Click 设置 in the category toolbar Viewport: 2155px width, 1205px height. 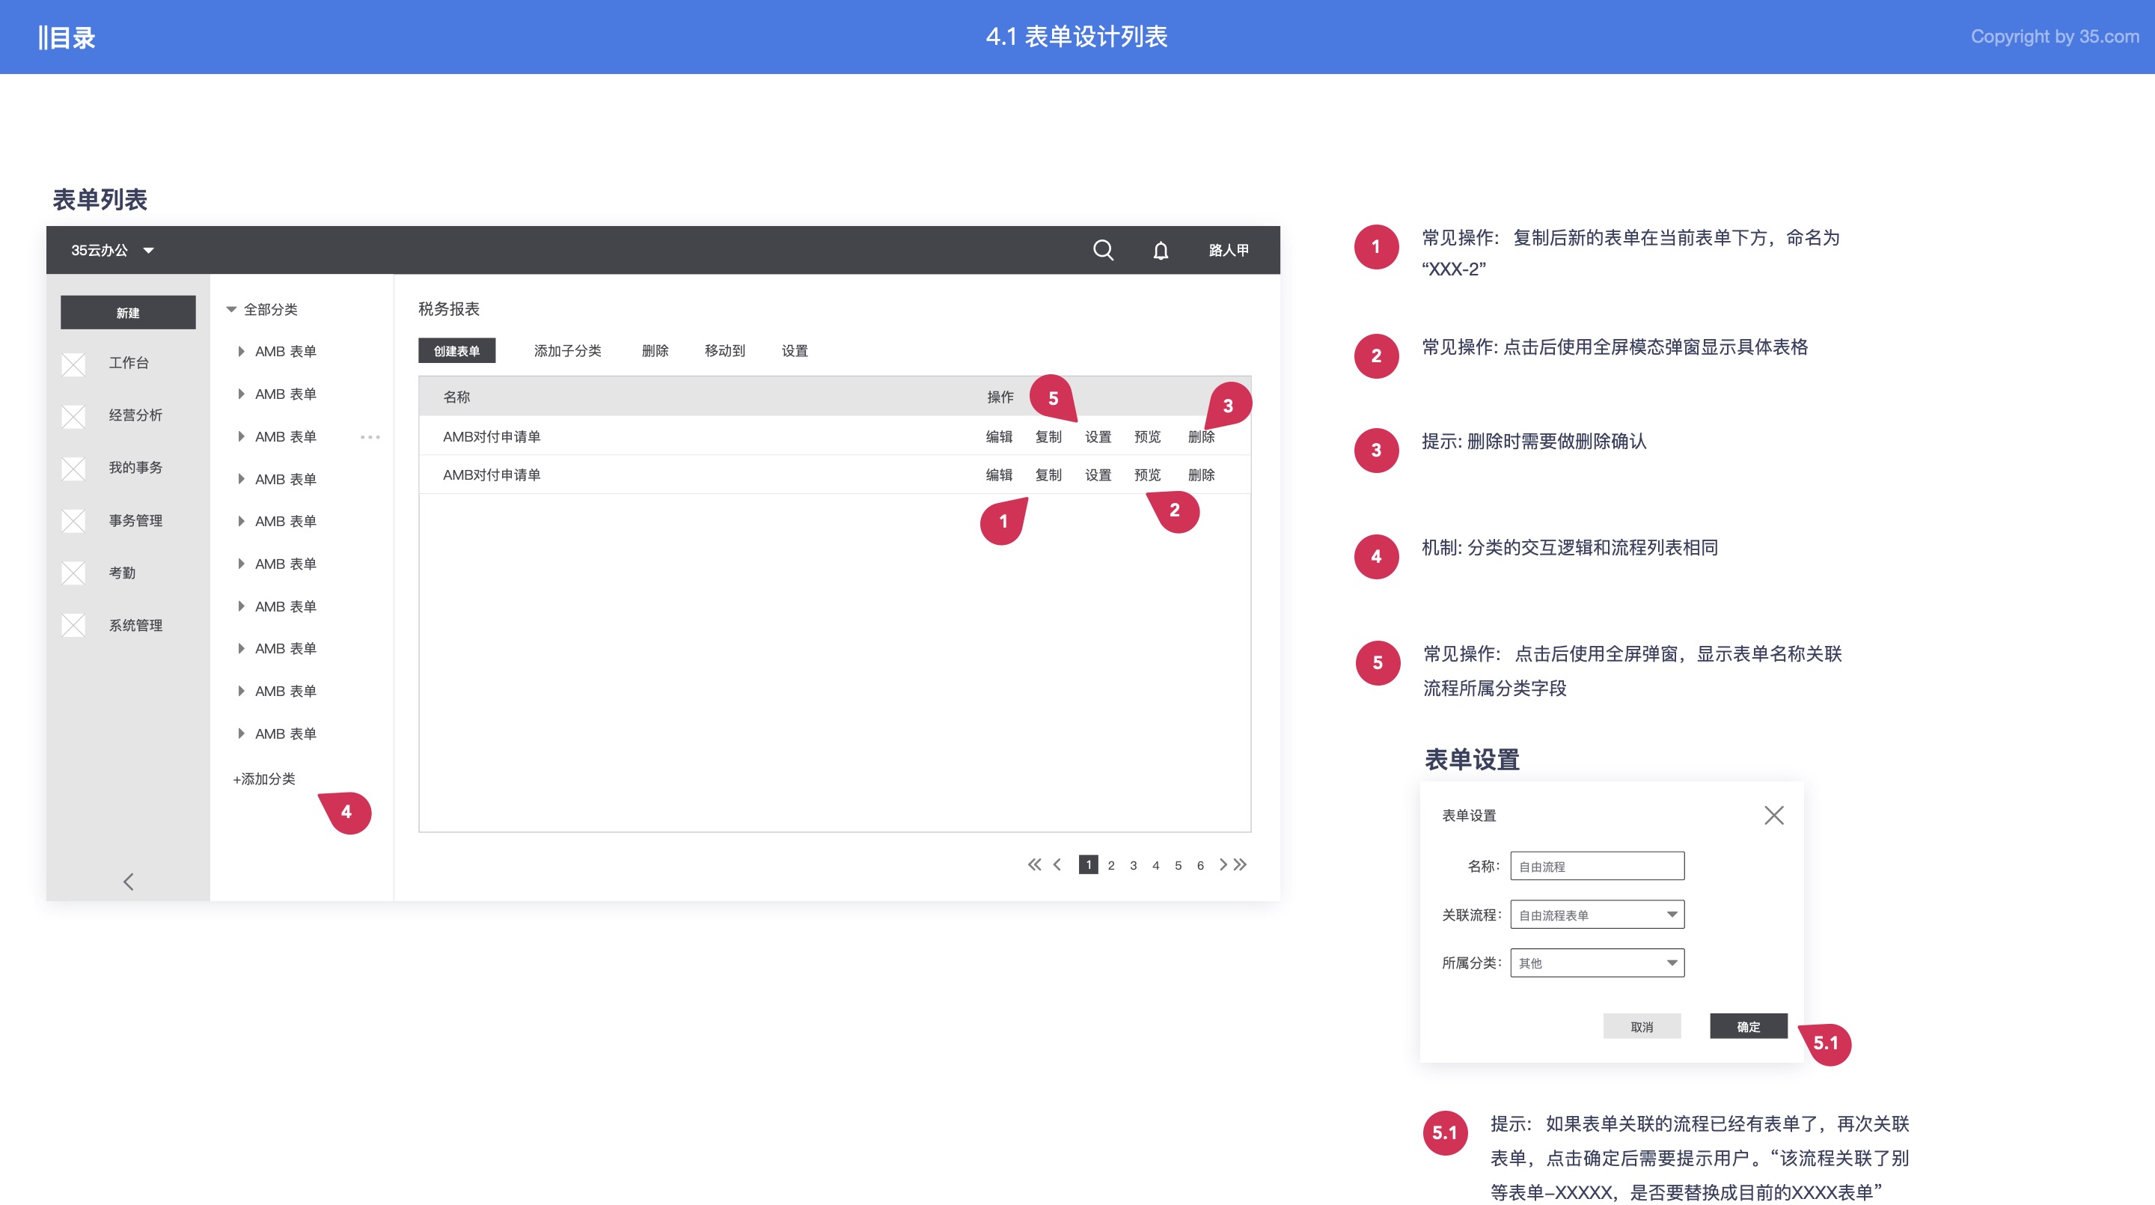[x=795, y=350]
